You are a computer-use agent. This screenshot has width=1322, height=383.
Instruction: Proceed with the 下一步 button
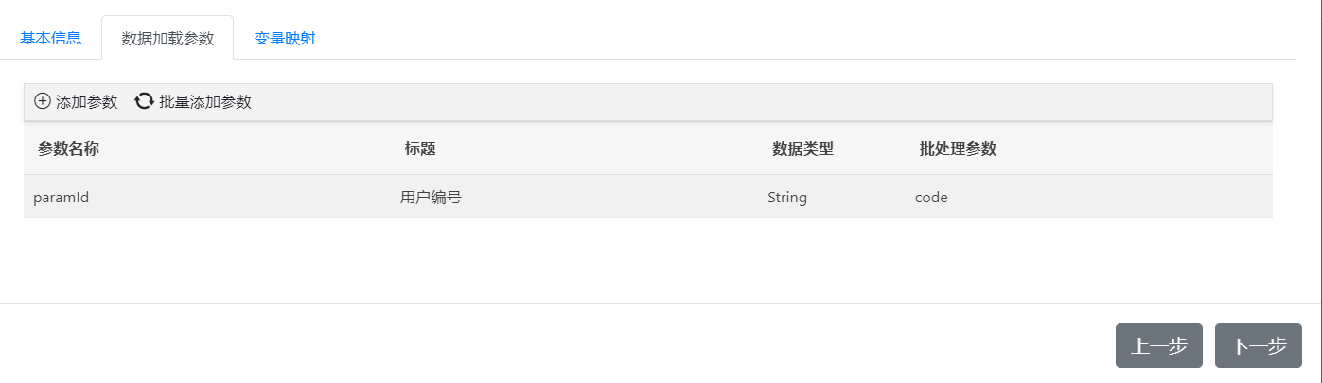1259,345
